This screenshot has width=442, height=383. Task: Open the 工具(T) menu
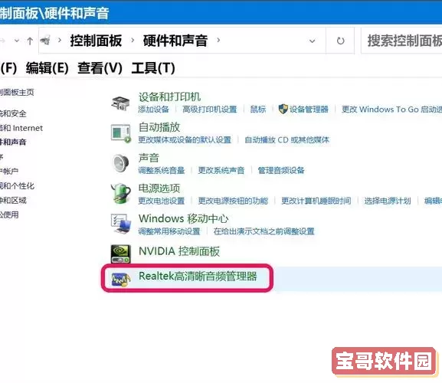(153, 68)
